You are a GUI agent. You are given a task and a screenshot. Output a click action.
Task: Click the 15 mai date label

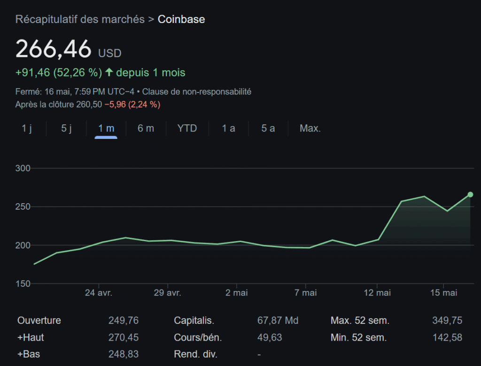coord(443,293)
